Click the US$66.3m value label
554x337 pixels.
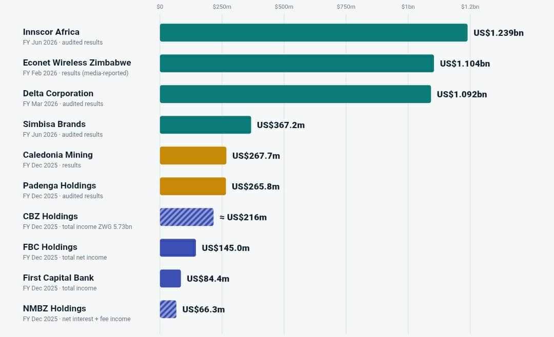pos(204,309)
